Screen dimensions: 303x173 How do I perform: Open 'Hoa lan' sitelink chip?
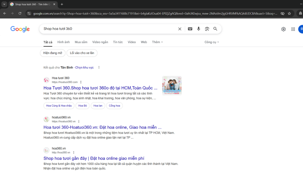click(x=98, y=106)
